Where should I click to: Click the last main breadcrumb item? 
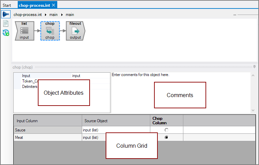[70, 15]
